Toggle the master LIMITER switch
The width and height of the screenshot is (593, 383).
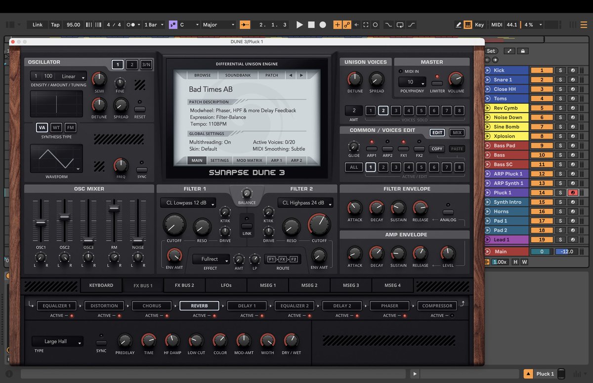pos(437,83)
